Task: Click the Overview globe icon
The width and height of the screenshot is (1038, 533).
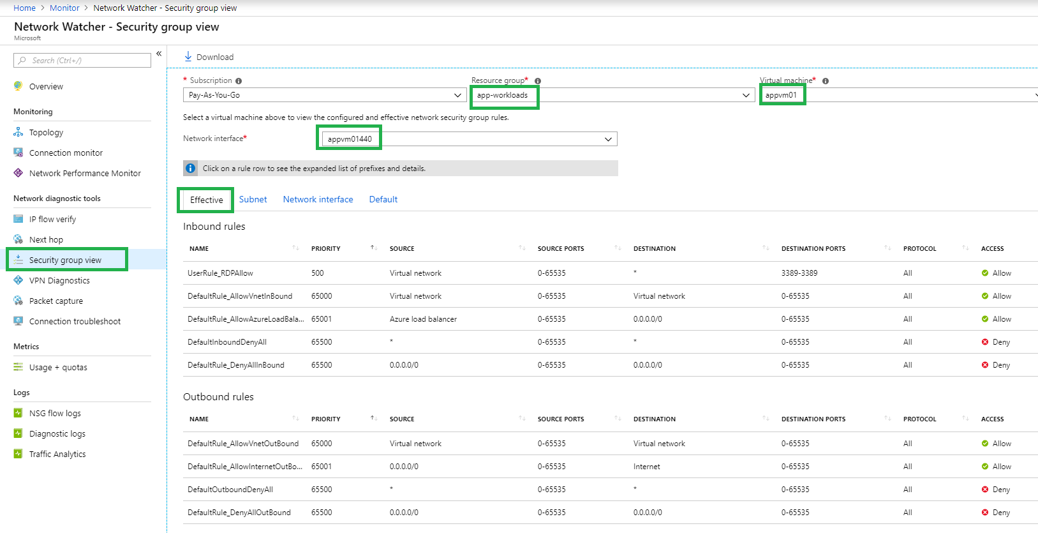Action: pos(18,86)
